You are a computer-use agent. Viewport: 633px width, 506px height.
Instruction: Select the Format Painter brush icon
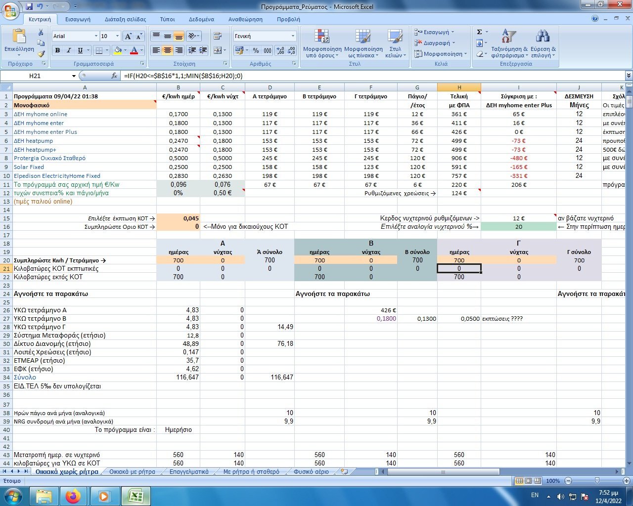pyautogui.click(x=41, y=54)
